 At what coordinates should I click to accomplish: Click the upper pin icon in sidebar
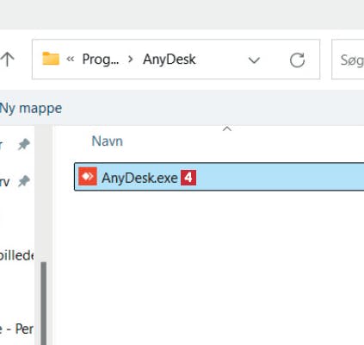click(x=24, y=144)
